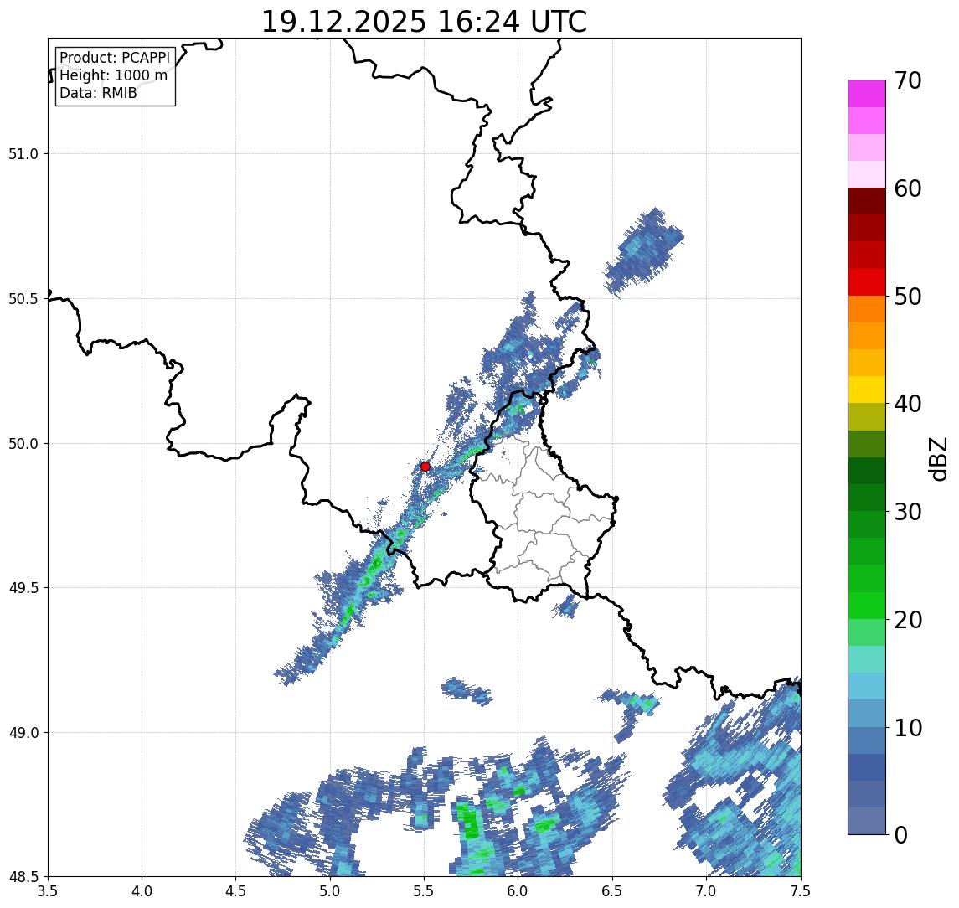This screenshot has height=908, width=959.
Task: Click the latitude axis label 50.0
Action: (23, 444)
